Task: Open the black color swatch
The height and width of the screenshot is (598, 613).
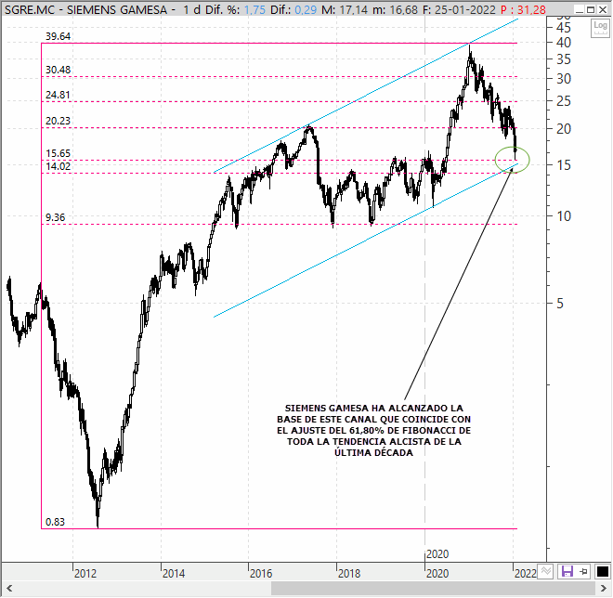Action: coord(603,572)
